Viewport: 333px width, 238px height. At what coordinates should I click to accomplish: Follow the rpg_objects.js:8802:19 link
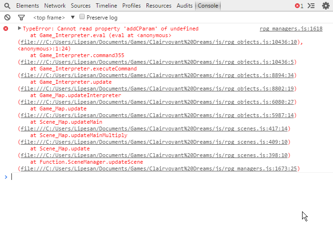tap(157, 89)
